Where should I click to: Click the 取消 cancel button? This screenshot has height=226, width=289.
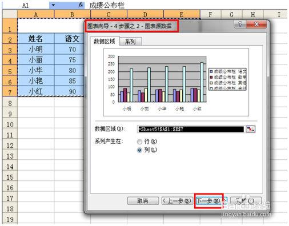[143, 201]
